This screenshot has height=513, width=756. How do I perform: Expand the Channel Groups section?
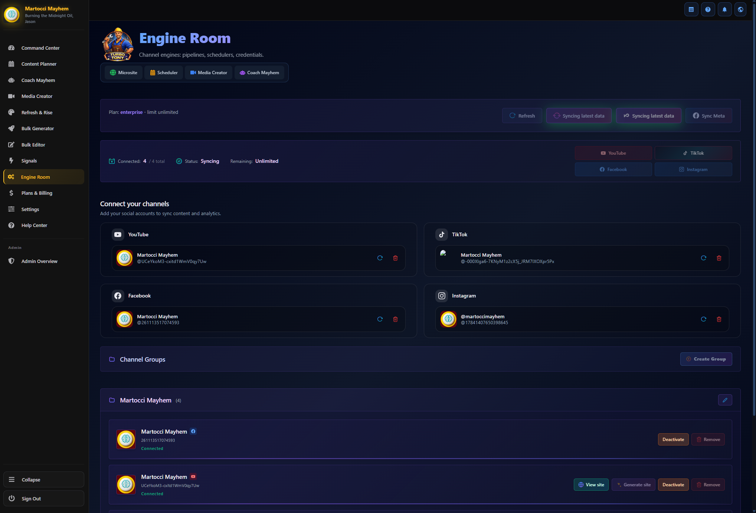click(x=143, y=359)
